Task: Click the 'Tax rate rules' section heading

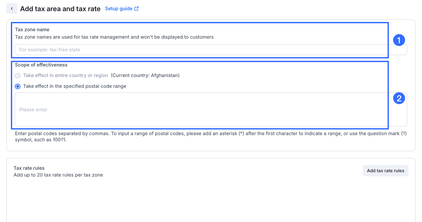Action: [29, 168]
